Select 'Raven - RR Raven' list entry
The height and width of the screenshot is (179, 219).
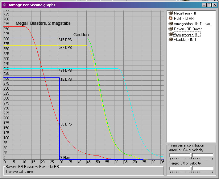[x=188, y=29]
